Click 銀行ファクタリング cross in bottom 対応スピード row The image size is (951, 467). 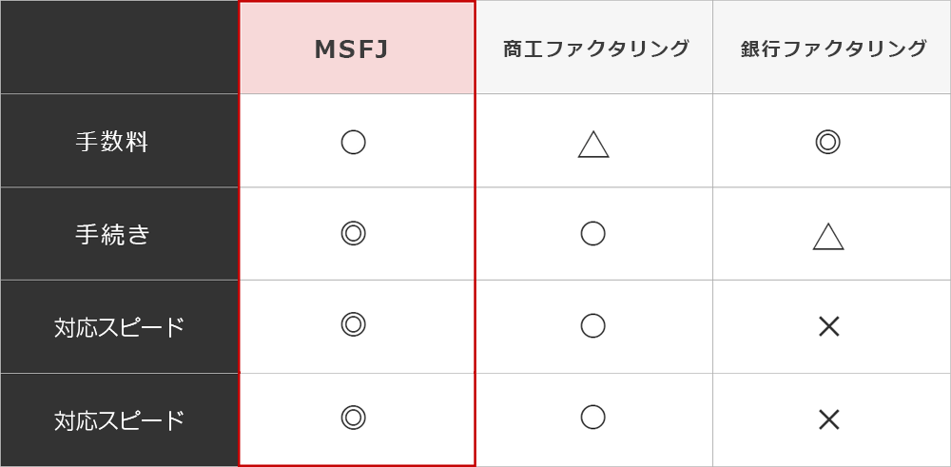828,419
